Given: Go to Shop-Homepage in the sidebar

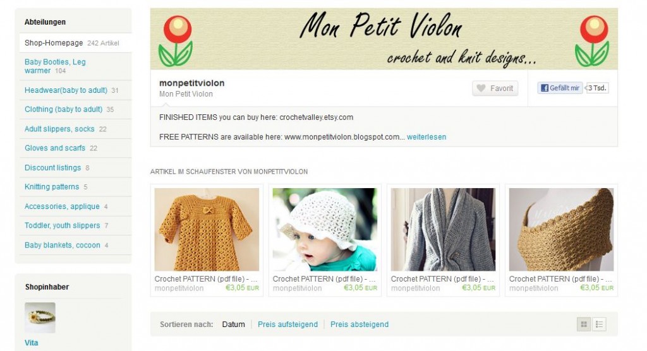Looking at the screenshot, I should tap(54, 43).
